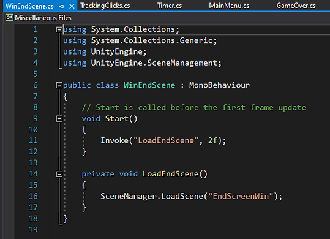Collapse the LoadEndScene method block
The height and width of the screenshot is (239, 330).
coord(59,175)
